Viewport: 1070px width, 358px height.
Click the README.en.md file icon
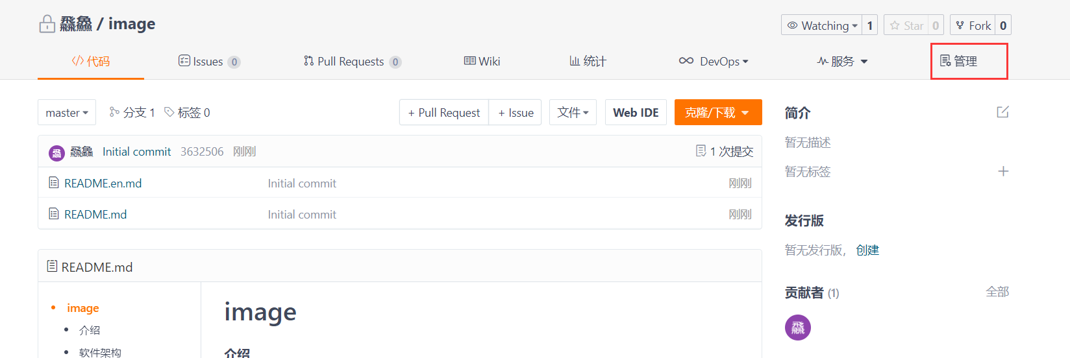click(x=54, y=183)
